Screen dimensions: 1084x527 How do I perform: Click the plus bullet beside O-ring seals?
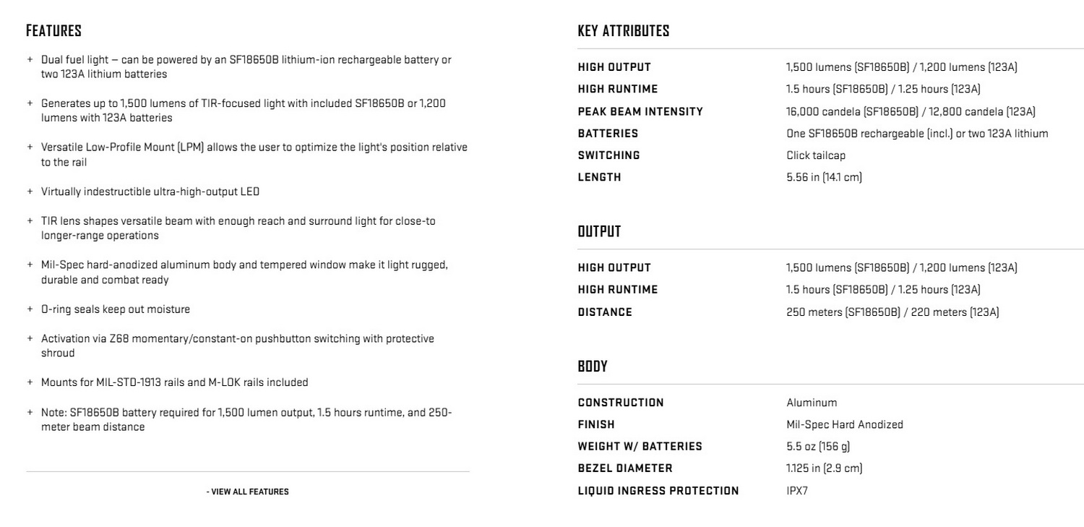(x=30, y=309)
